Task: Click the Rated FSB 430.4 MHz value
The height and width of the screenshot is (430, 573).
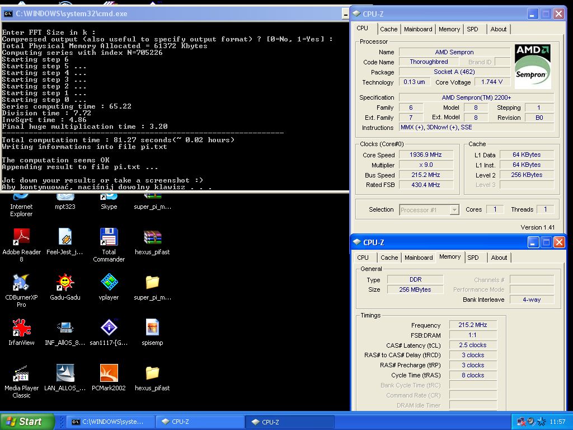Action: [x=426, y=185]
